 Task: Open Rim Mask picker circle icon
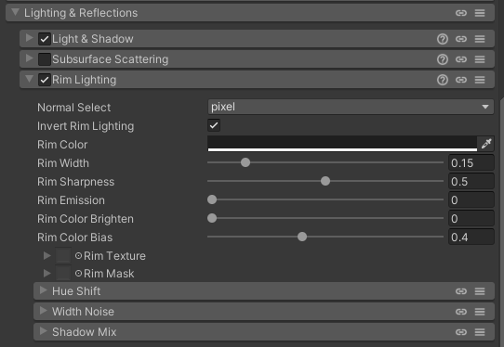78,274
